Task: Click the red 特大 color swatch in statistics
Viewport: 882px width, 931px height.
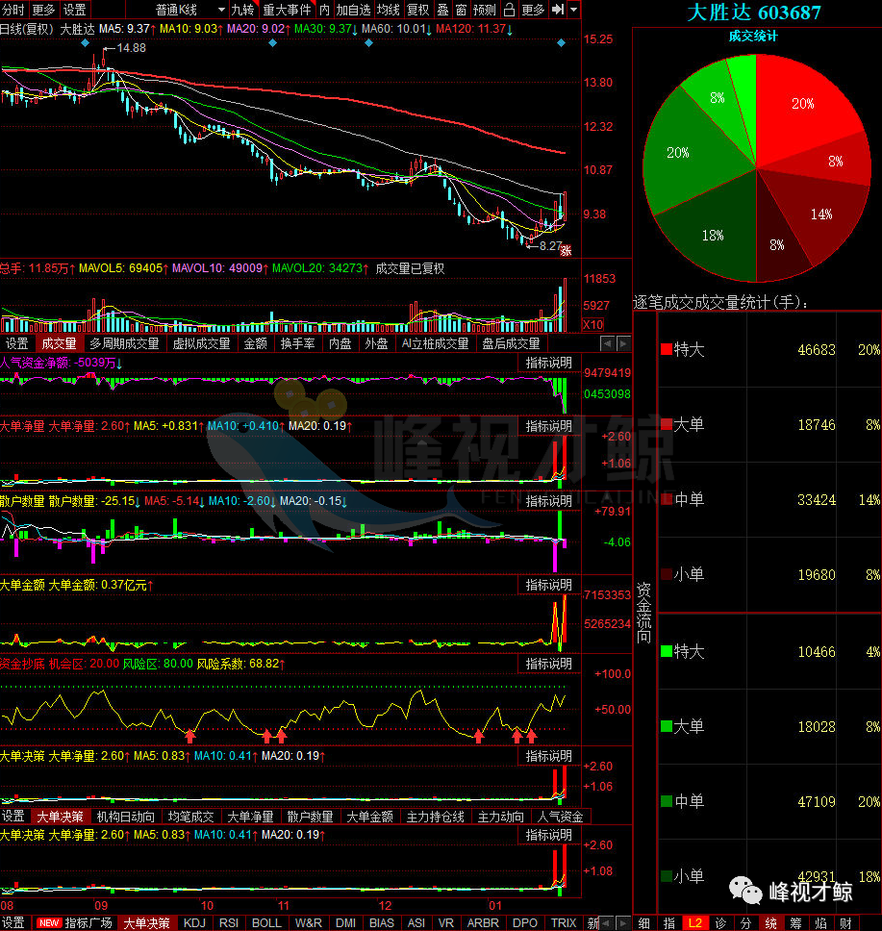Action: pos(667,349)
